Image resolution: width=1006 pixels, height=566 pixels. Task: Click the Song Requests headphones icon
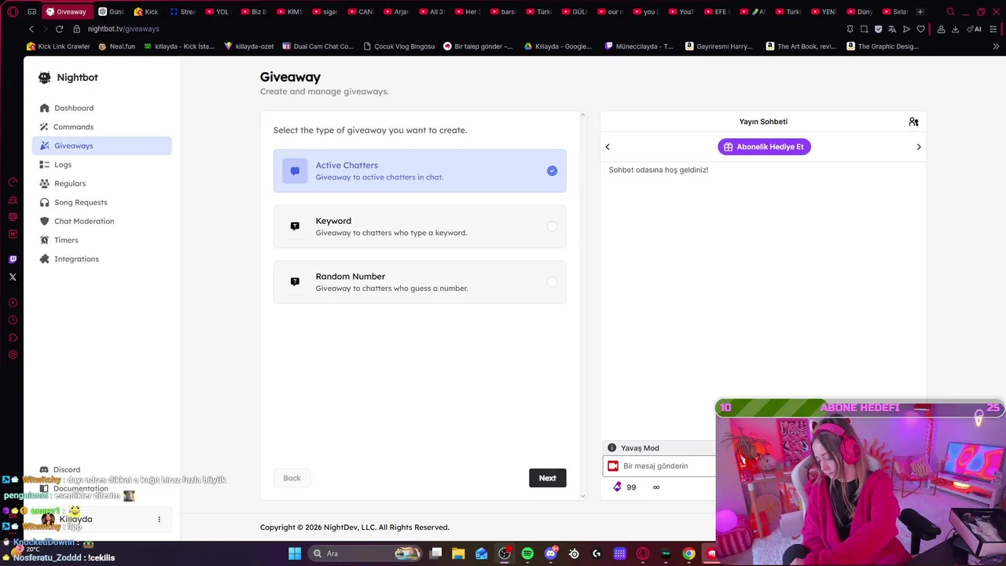pos(44,202)
